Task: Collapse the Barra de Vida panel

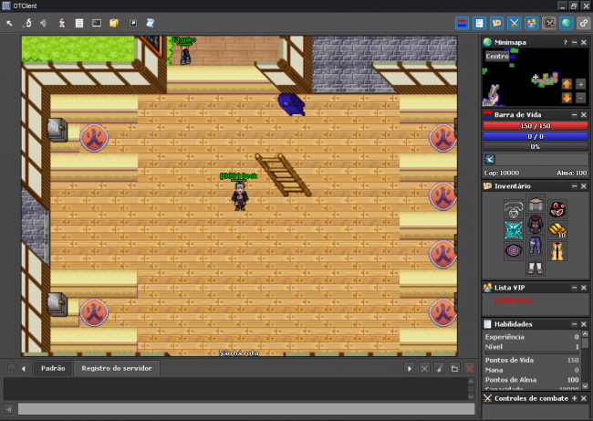Action: click(575, 115)
